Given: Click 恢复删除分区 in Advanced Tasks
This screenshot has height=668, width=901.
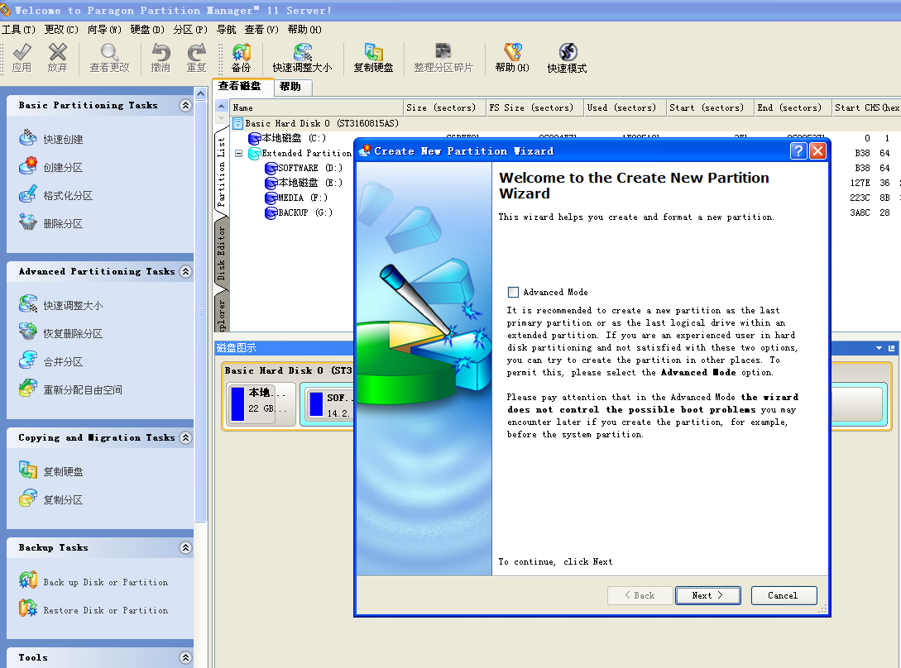Looking at the screenshot, I should (73, 334).
